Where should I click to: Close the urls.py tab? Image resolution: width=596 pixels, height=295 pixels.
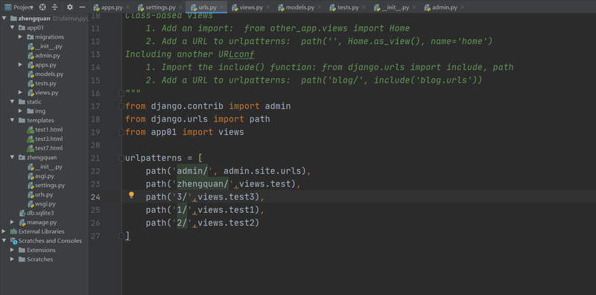(x=221, y=7)
